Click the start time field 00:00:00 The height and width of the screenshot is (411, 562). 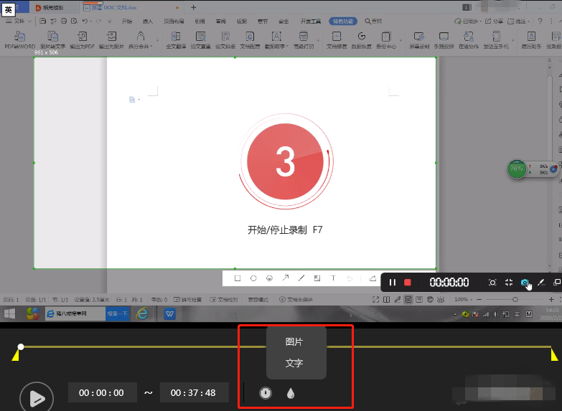(x=102, y=393)
